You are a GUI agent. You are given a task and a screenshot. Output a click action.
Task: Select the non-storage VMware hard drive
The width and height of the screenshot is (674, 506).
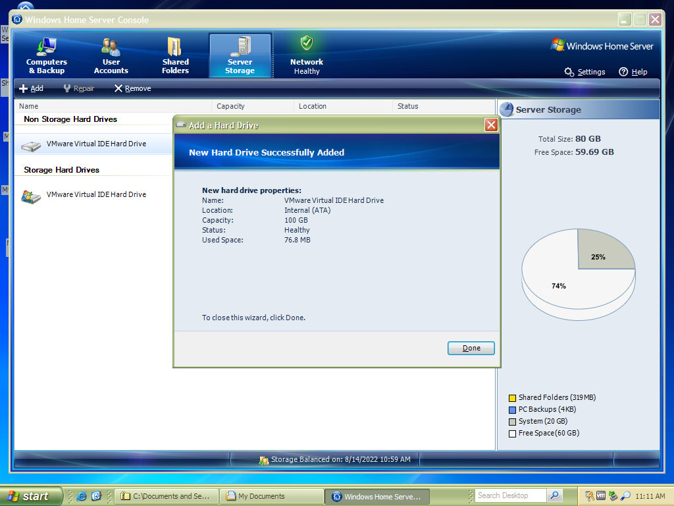[x=96, y=144]
